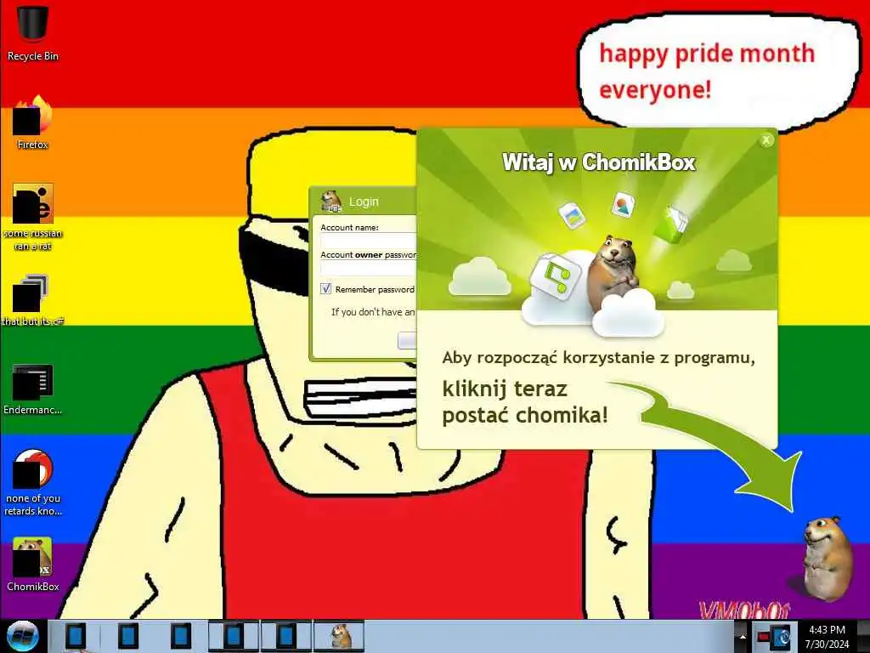
Task: Open the 'Endermanc...' desktop shortcut
Action: (33, 389)
